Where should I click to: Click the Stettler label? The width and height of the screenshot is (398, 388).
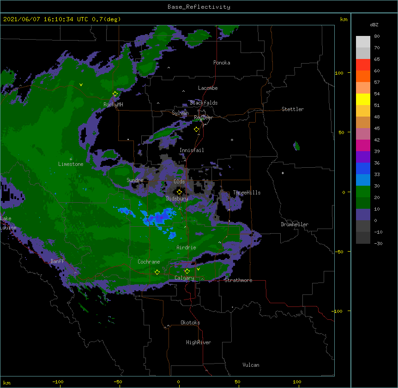point(293,109)
